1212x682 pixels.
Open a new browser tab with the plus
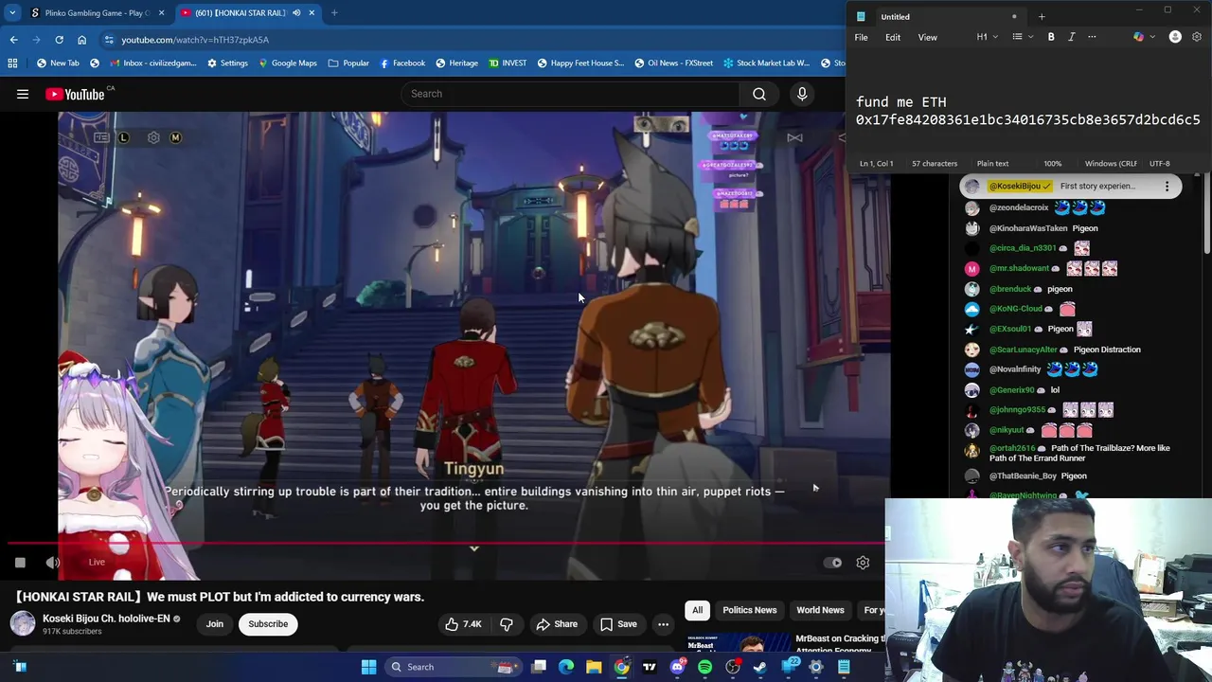[334, 13]
